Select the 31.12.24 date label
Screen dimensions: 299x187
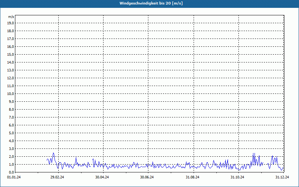[282, 177]
